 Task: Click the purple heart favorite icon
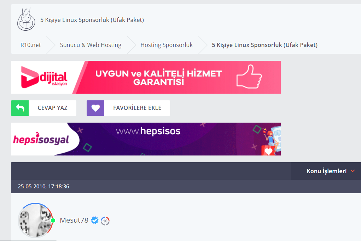click(x=95, y=108)
